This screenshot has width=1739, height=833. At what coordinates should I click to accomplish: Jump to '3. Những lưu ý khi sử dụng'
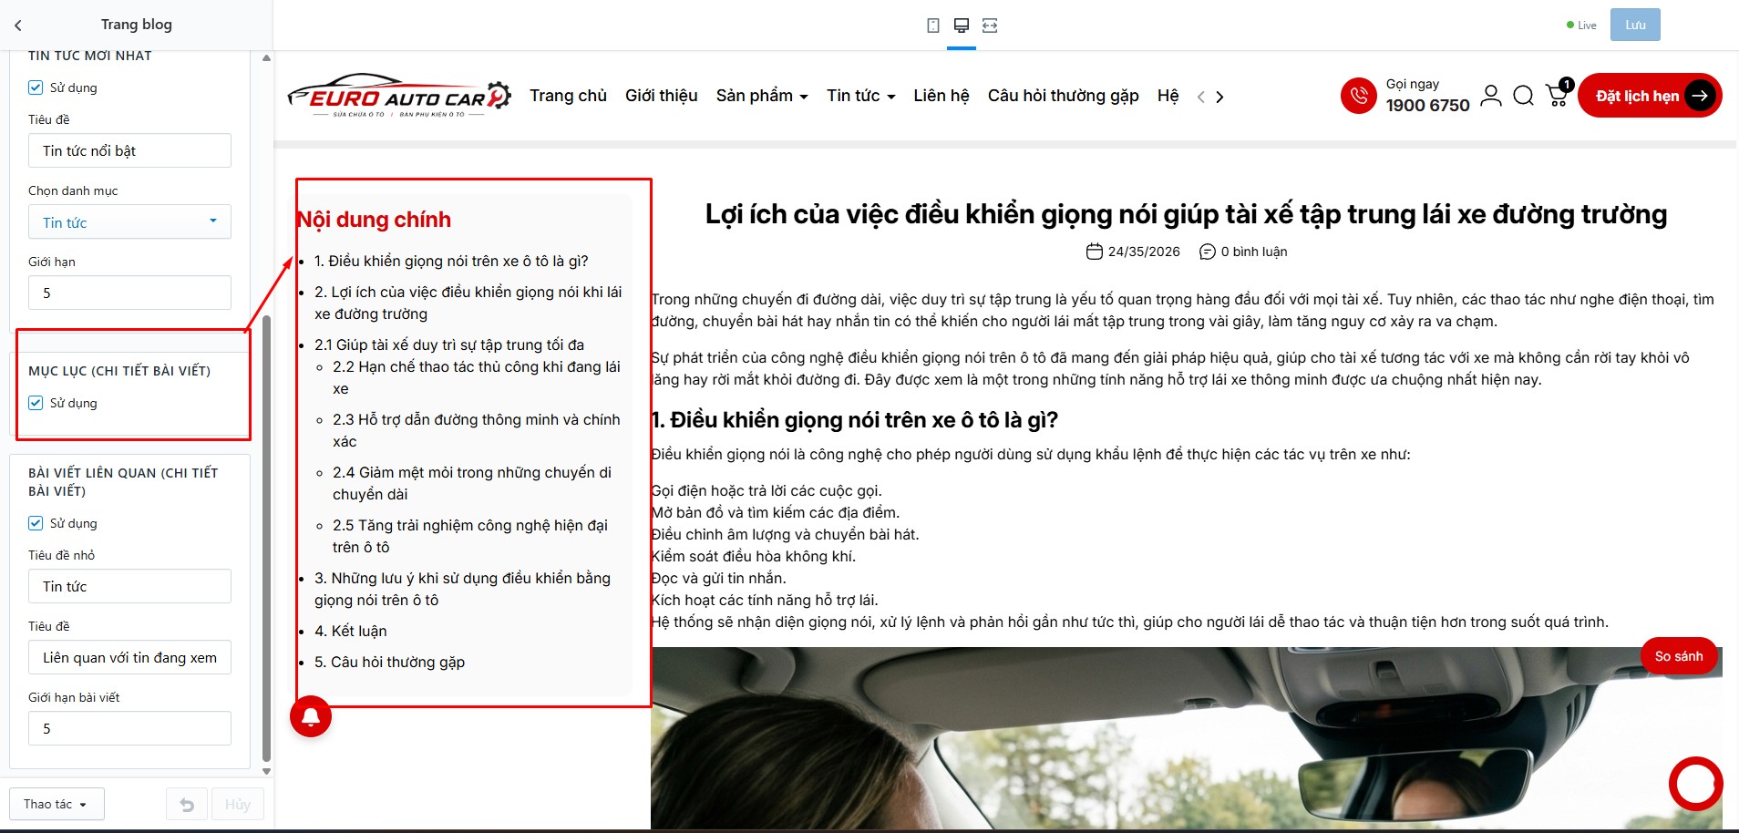[463, 589]
